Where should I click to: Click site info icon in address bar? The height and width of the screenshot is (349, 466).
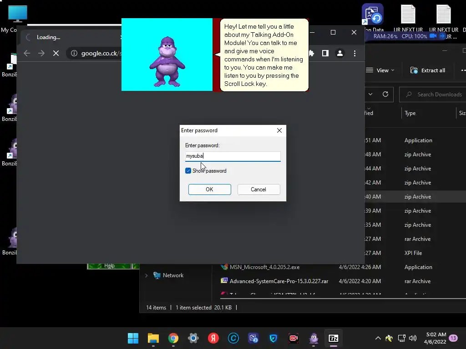(x=74, y=53)
